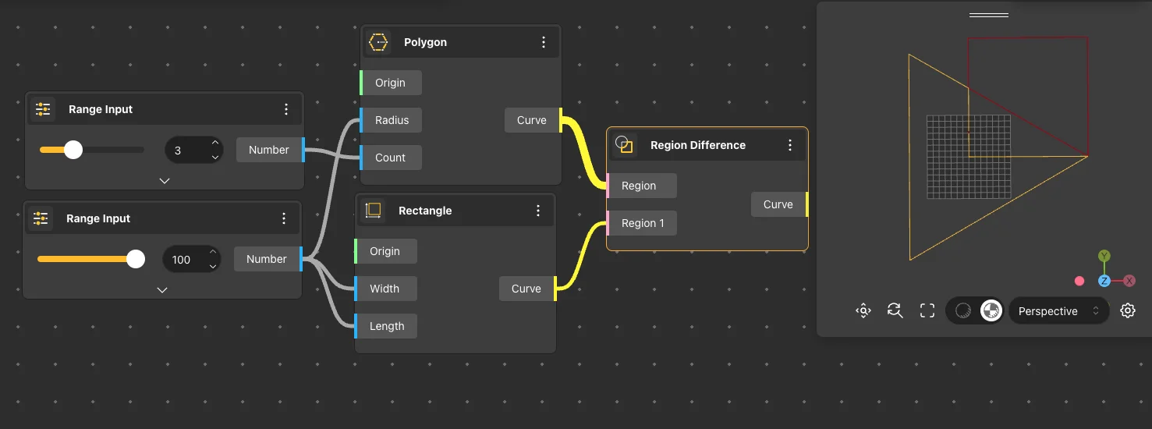Click the Region 1 input port label
This screenshot has width=1152, height=429.
click(x=643, y=223)
